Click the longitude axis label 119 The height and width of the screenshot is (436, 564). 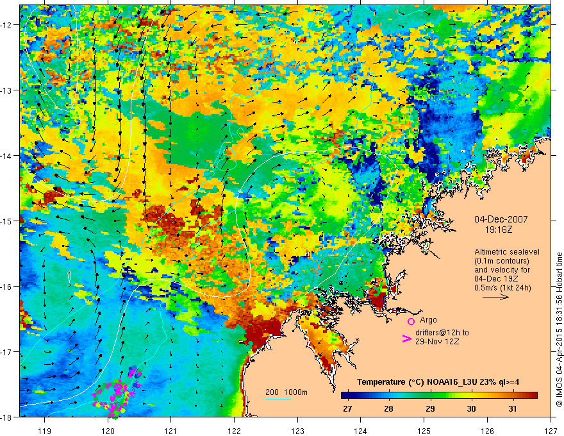click(x=45, y=431)
